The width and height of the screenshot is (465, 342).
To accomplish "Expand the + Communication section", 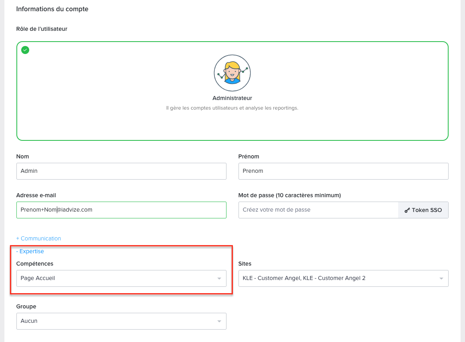I will pyautogui.click(x=39, y=238).
